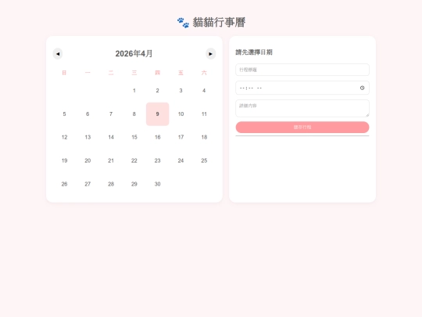This screenshot has height=317, width=422.
Task: Select April 4 on the calendar
Action: [204, 91]
